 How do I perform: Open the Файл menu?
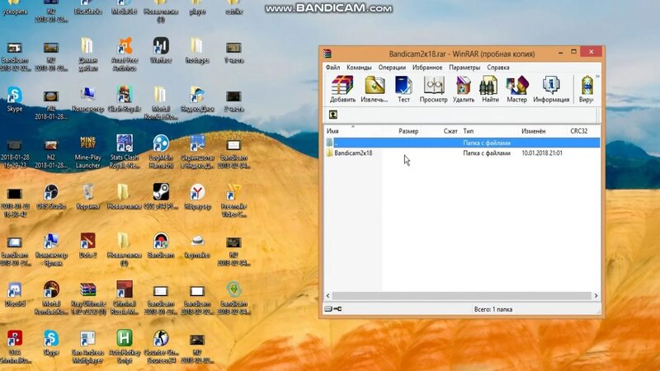click(332, 68)
